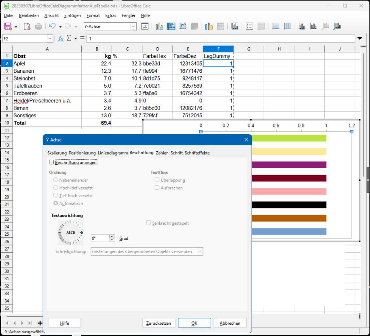Open the Save button dropdown arrow

[16, 27]
